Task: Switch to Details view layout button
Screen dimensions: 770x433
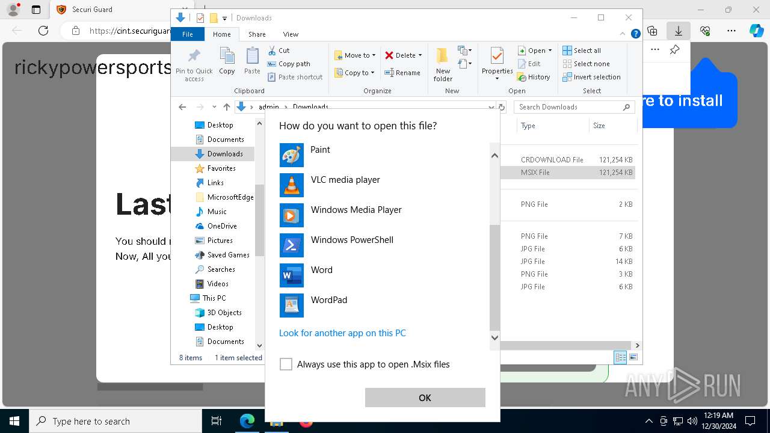Action: (x=620, y=357)
